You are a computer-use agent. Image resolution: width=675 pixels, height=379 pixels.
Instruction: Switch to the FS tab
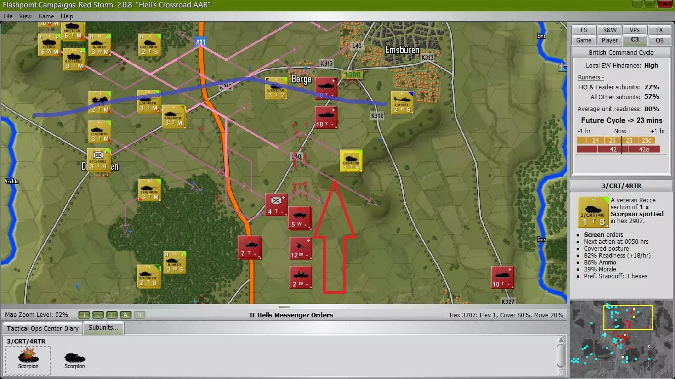(x=584, y=30)
